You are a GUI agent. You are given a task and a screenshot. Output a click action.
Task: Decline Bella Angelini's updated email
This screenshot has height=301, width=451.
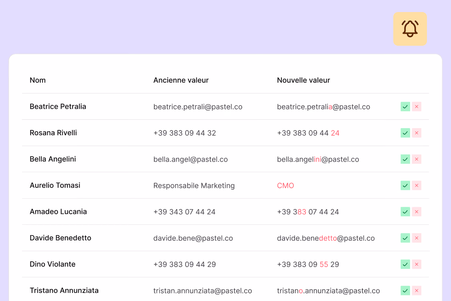pos(417,159)
